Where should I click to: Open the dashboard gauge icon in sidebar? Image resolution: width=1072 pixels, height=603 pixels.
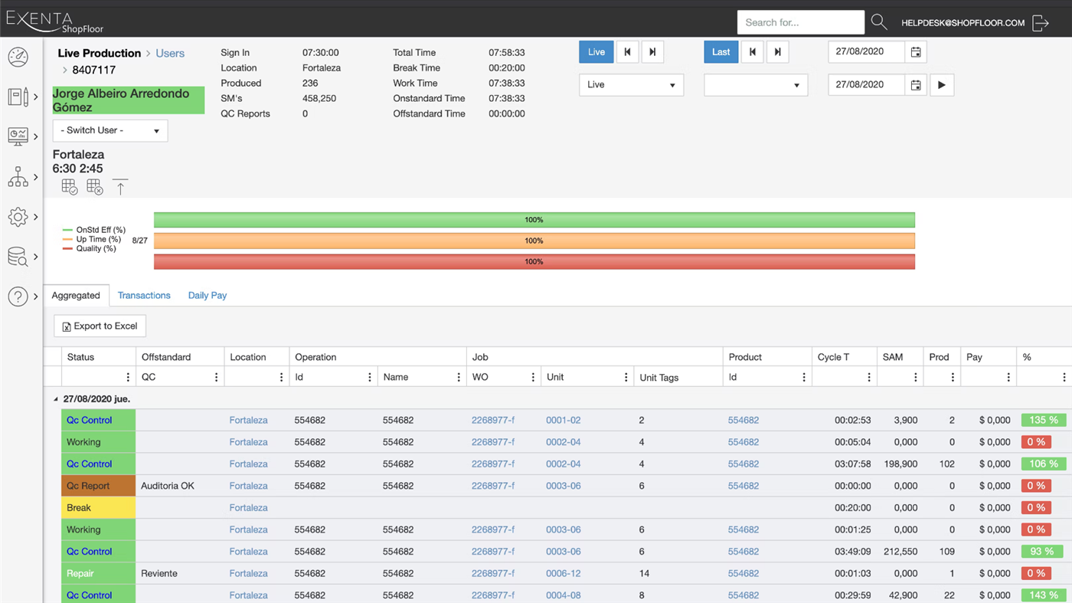click(x=18, y=57)
